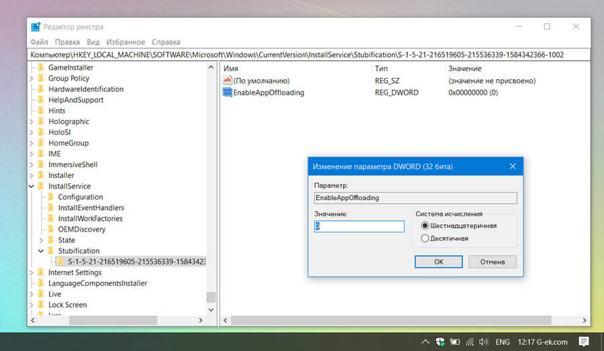Click the selected S-1-5-21 key folder icon
The image size is (604, 351).
60,262
